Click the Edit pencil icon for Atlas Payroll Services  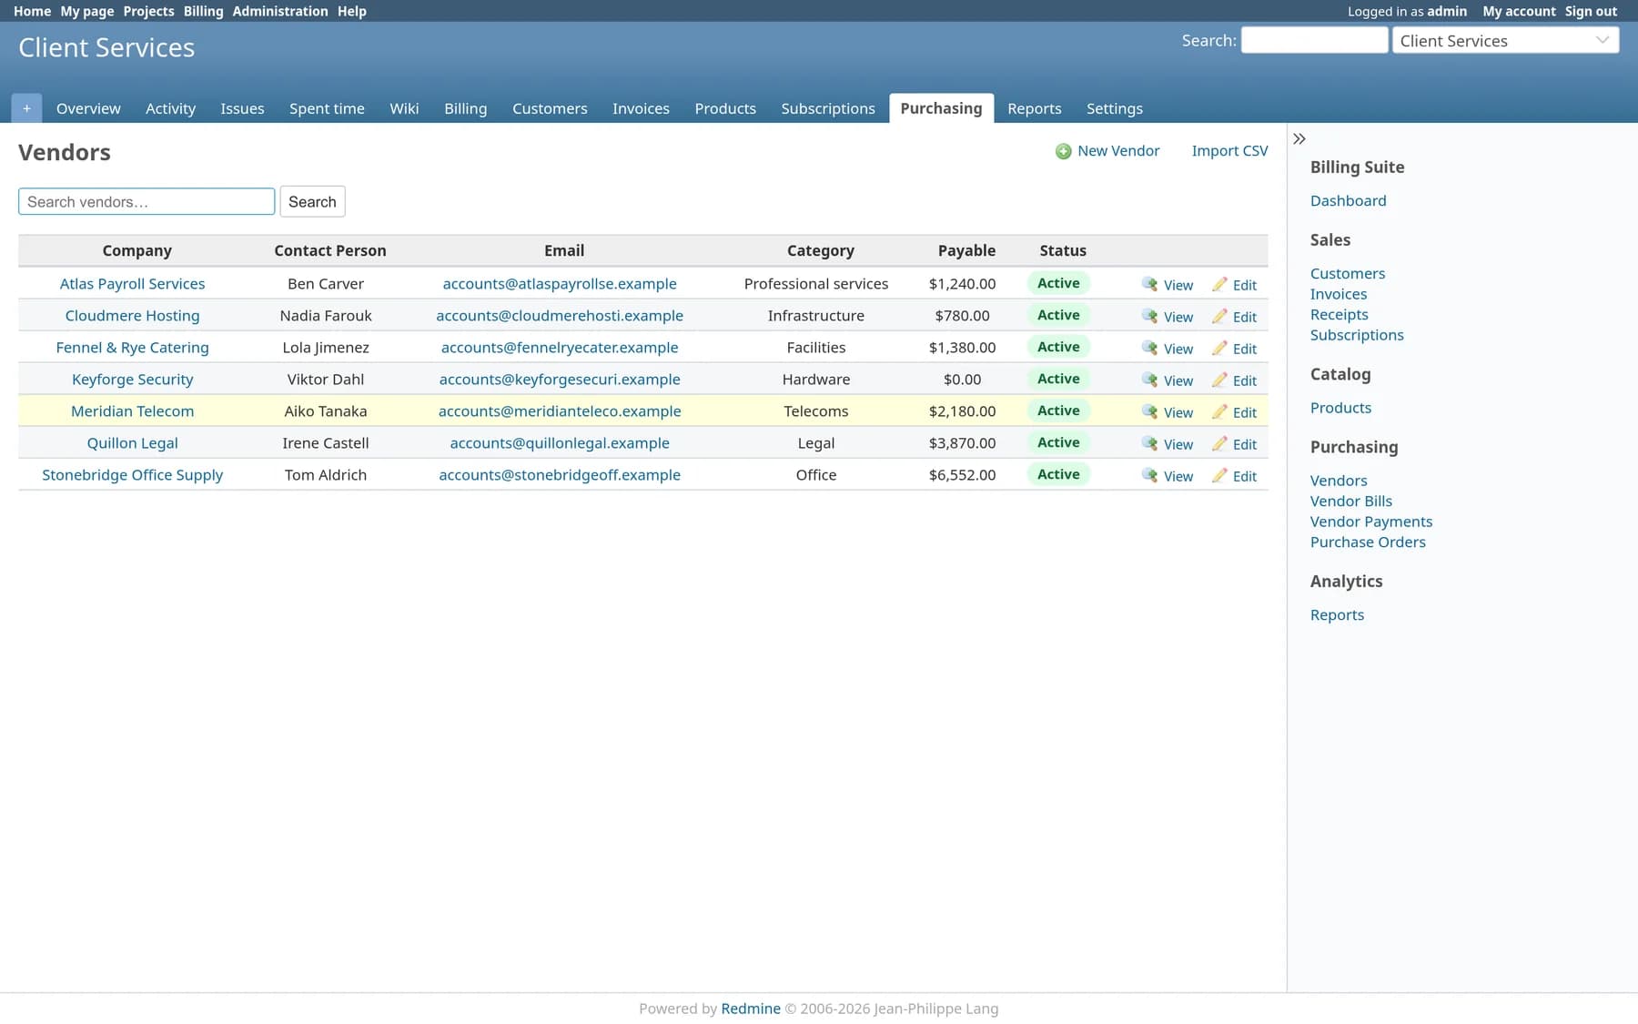1219,284
